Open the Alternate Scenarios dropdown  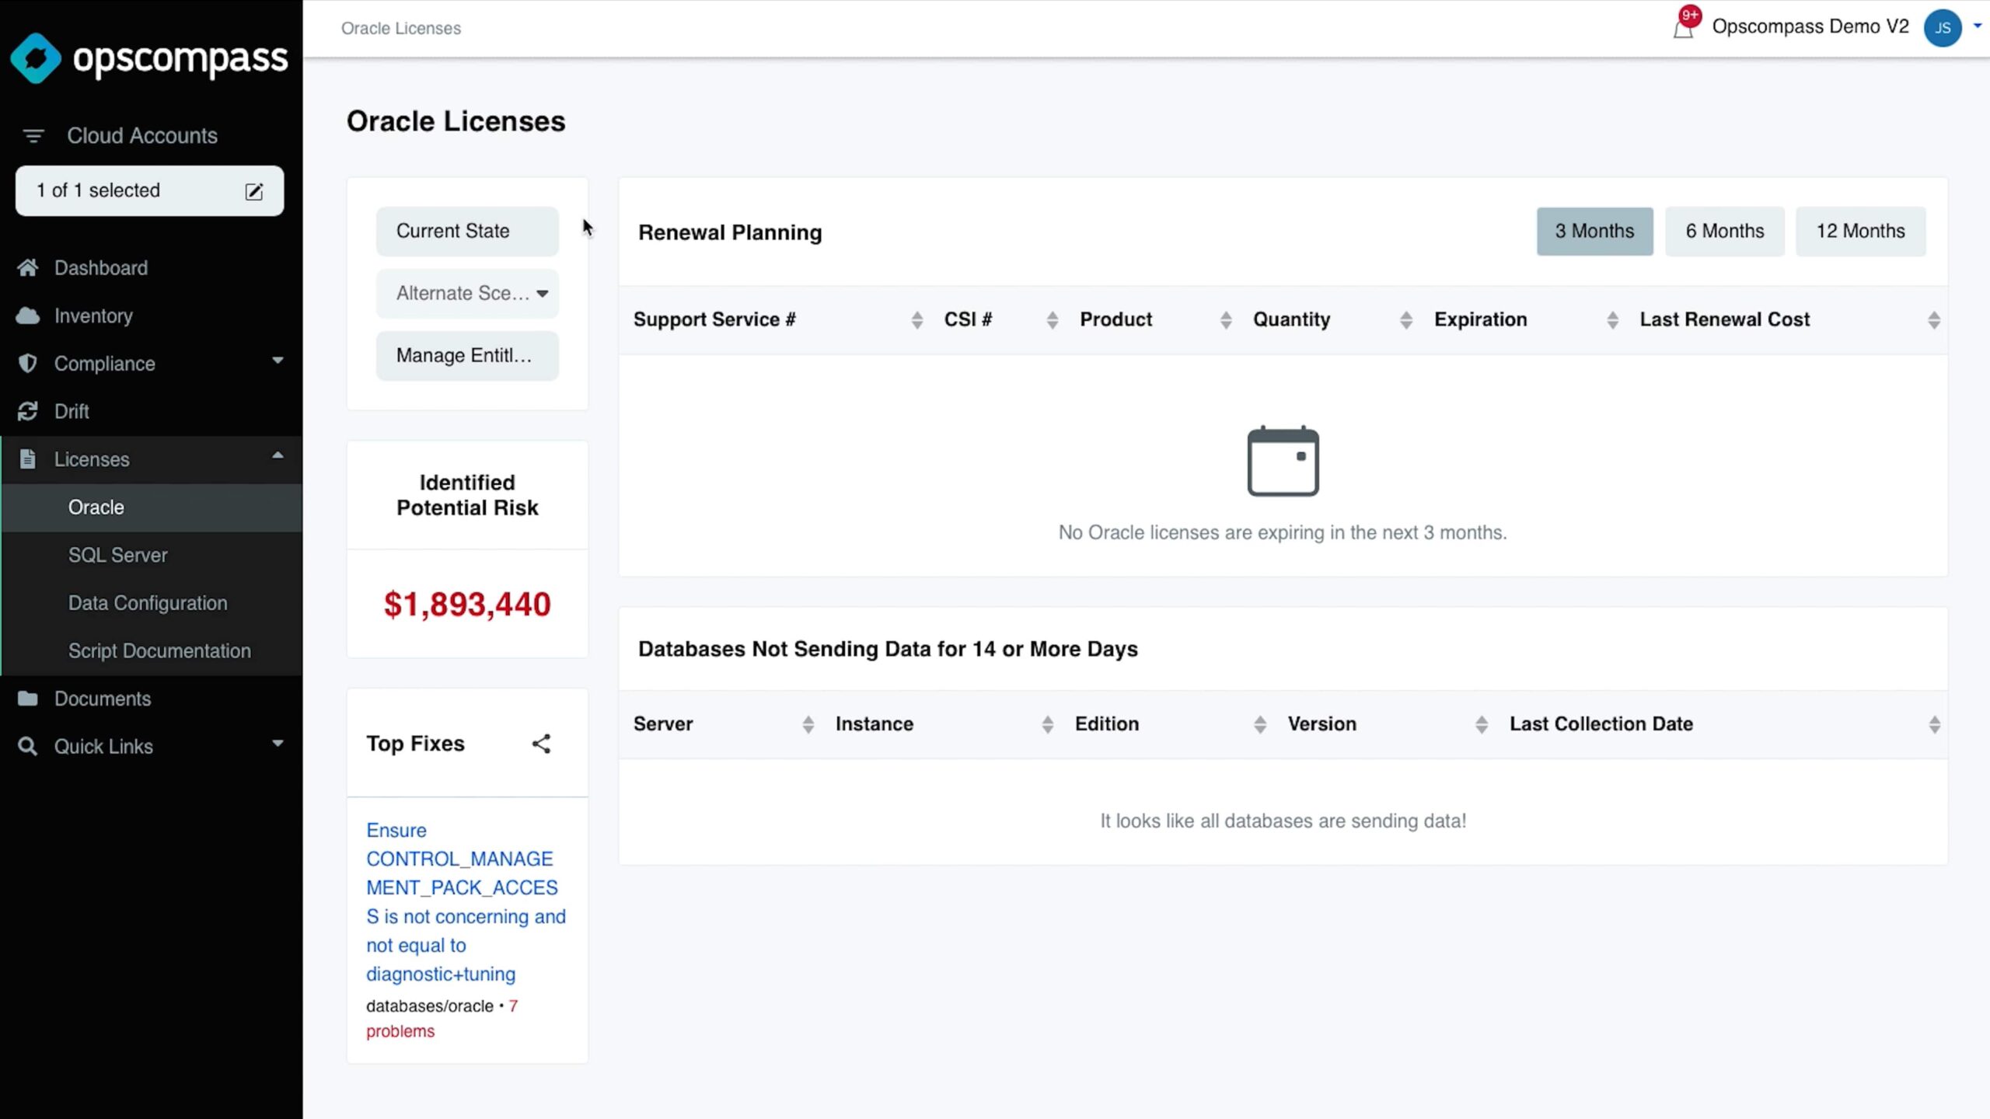(467, 294)
